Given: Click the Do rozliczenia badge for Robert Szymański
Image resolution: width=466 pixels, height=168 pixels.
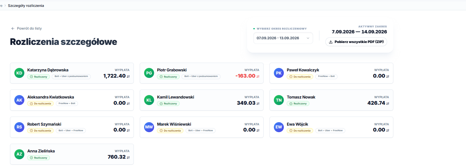Looking at the screenshot, I should [41, 131].
